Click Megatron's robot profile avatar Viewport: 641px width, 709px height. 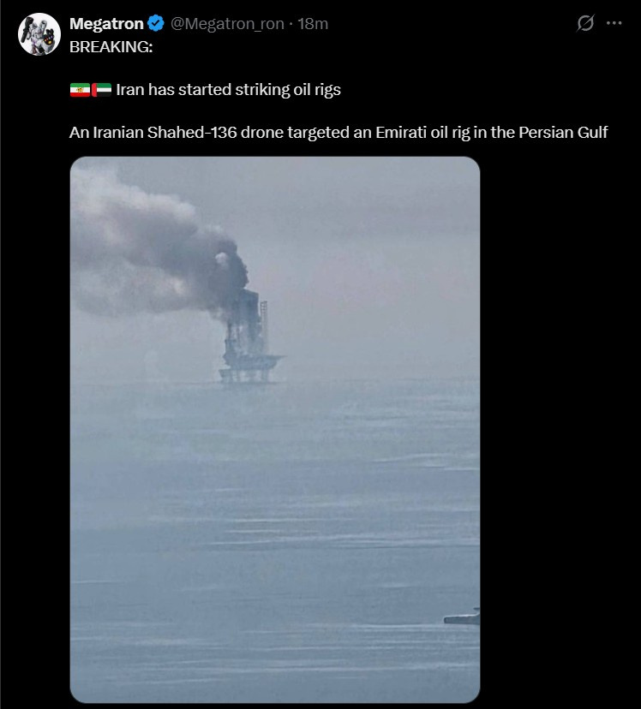click(39, 34)
